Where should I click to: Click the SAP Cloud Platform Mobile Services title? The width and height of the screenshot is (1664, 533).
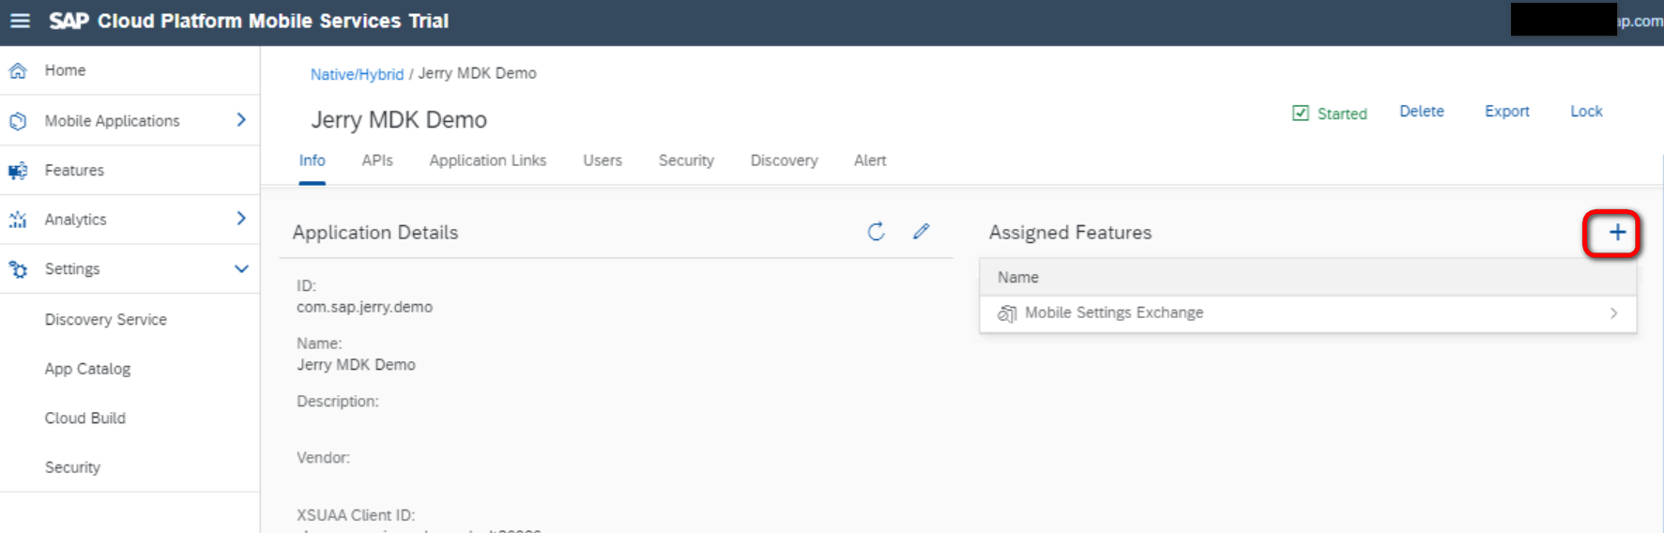249,21
